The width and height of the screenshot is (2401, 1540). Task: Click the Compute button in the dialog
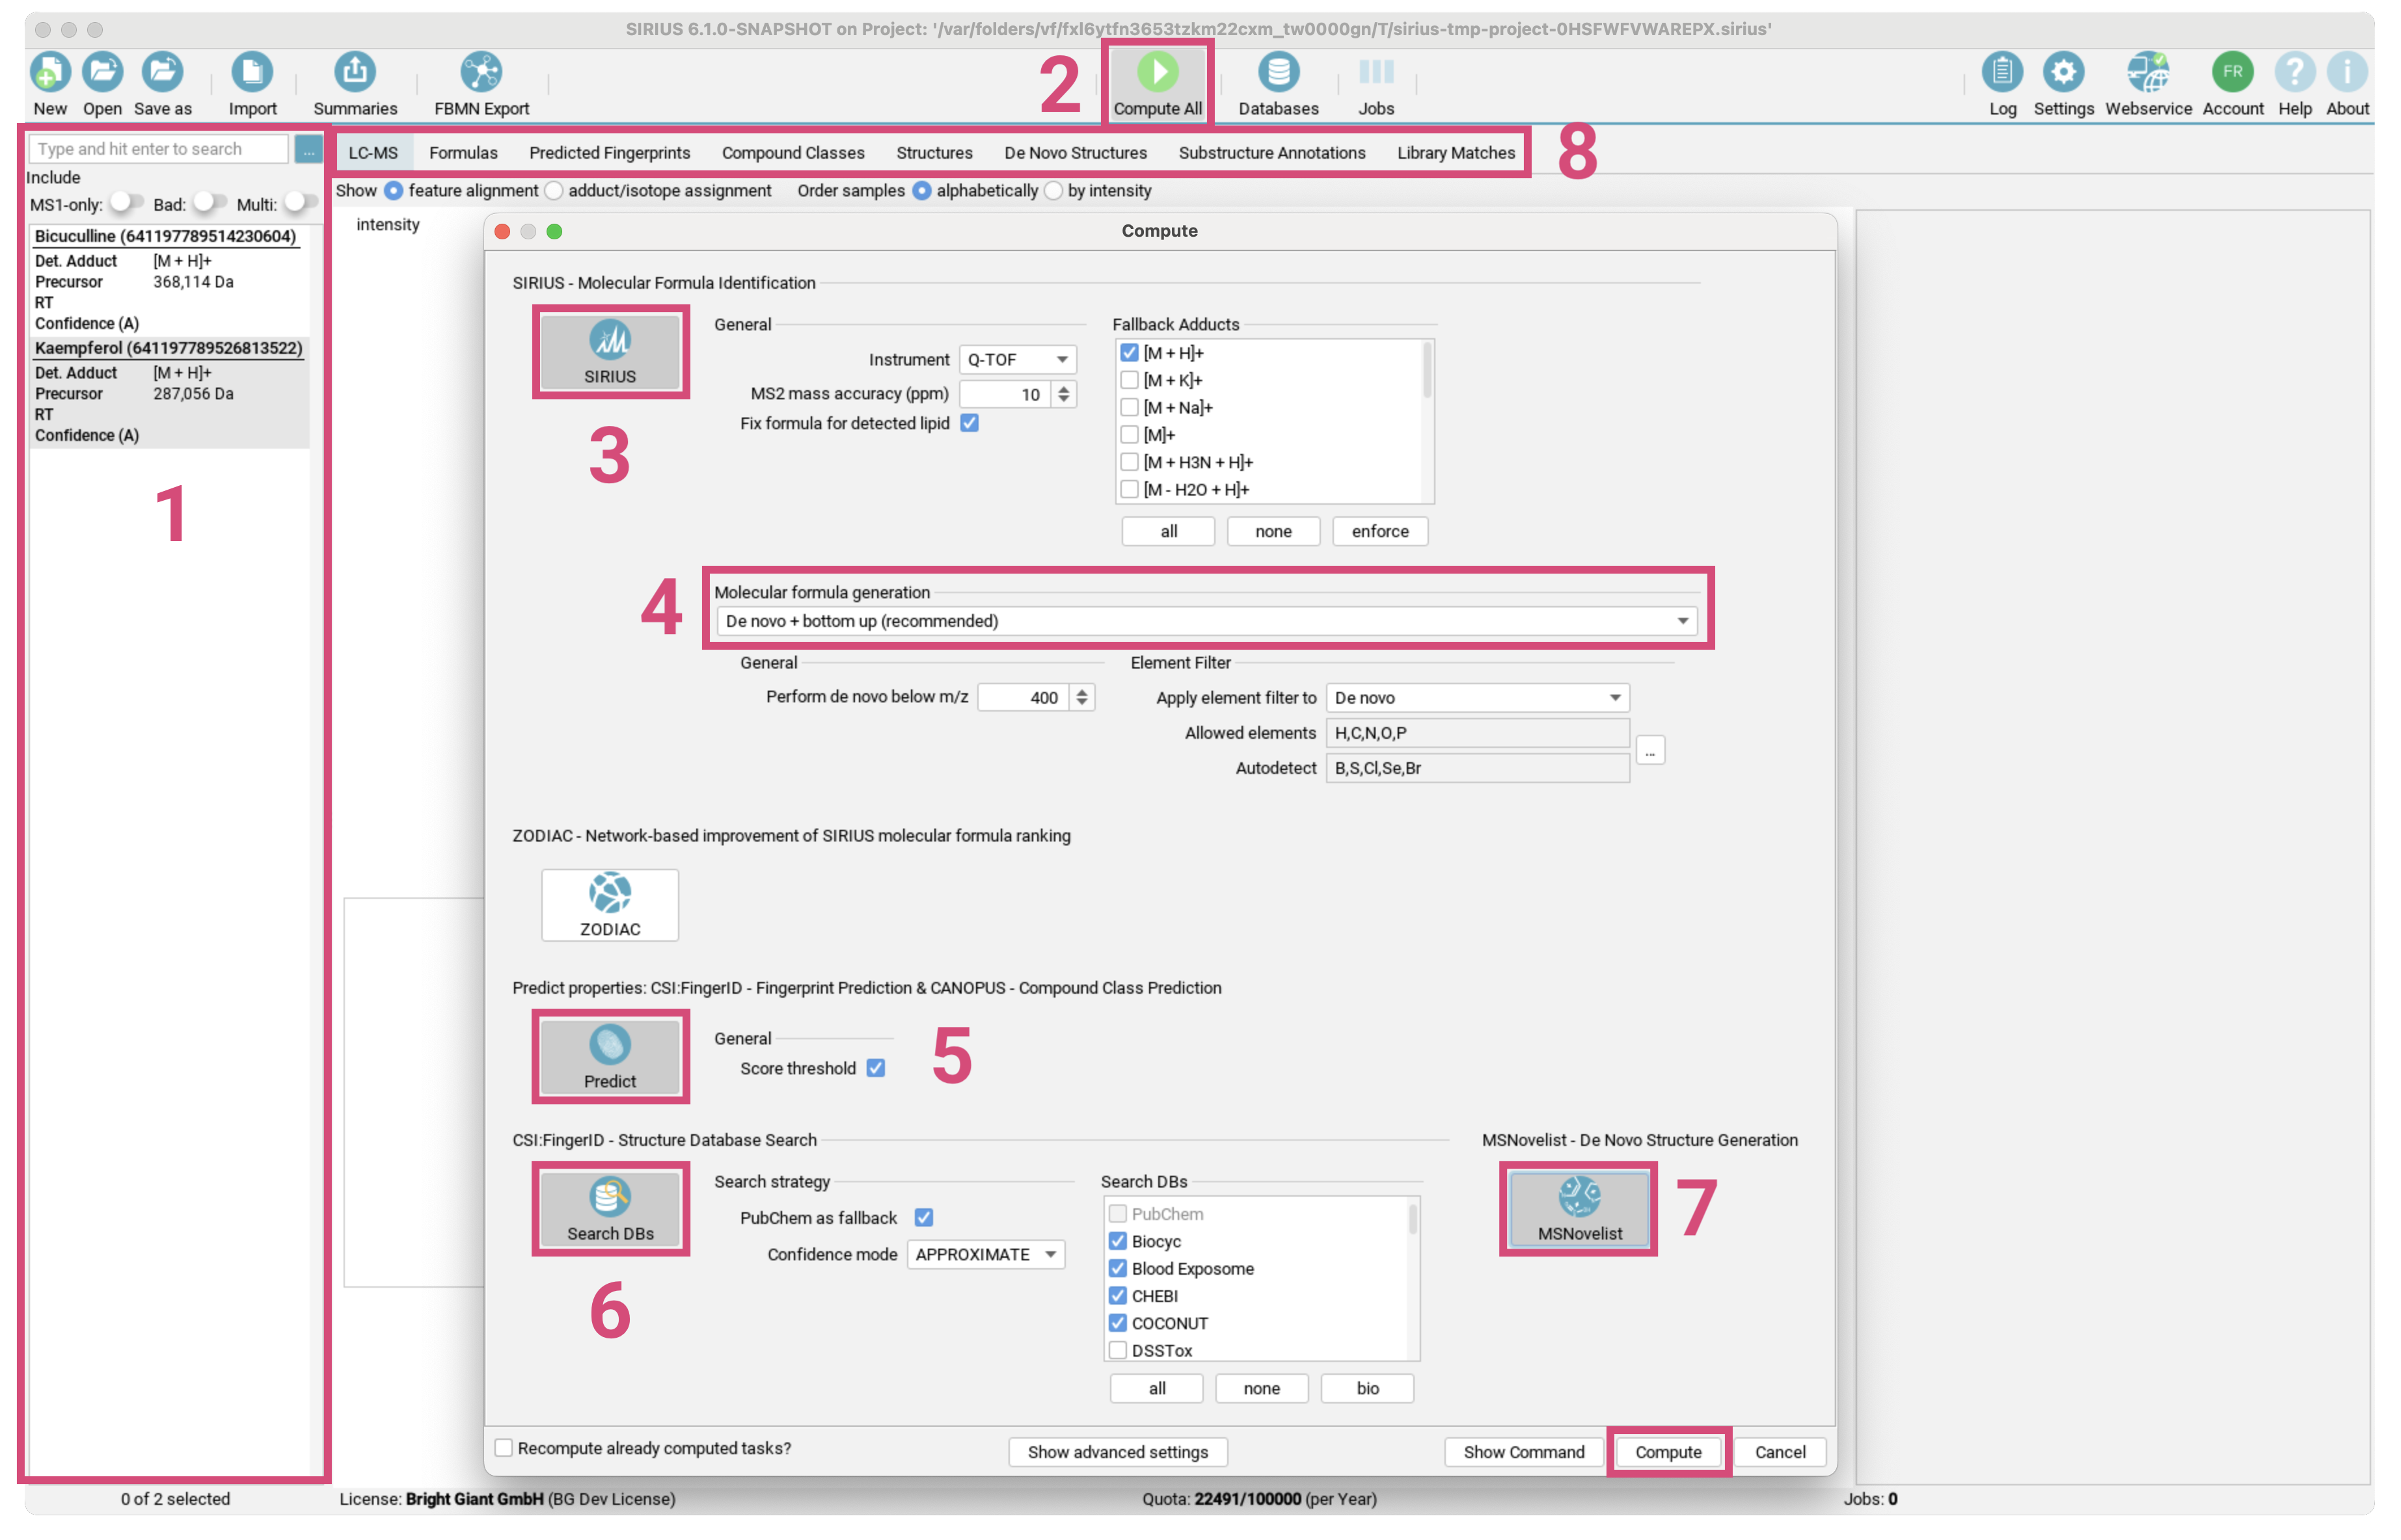coord(1668,1452)
